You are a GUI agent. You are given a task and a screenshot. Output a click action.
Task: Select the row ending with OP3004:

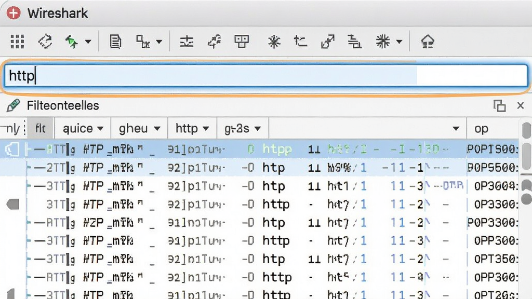(x=259, y=186)
